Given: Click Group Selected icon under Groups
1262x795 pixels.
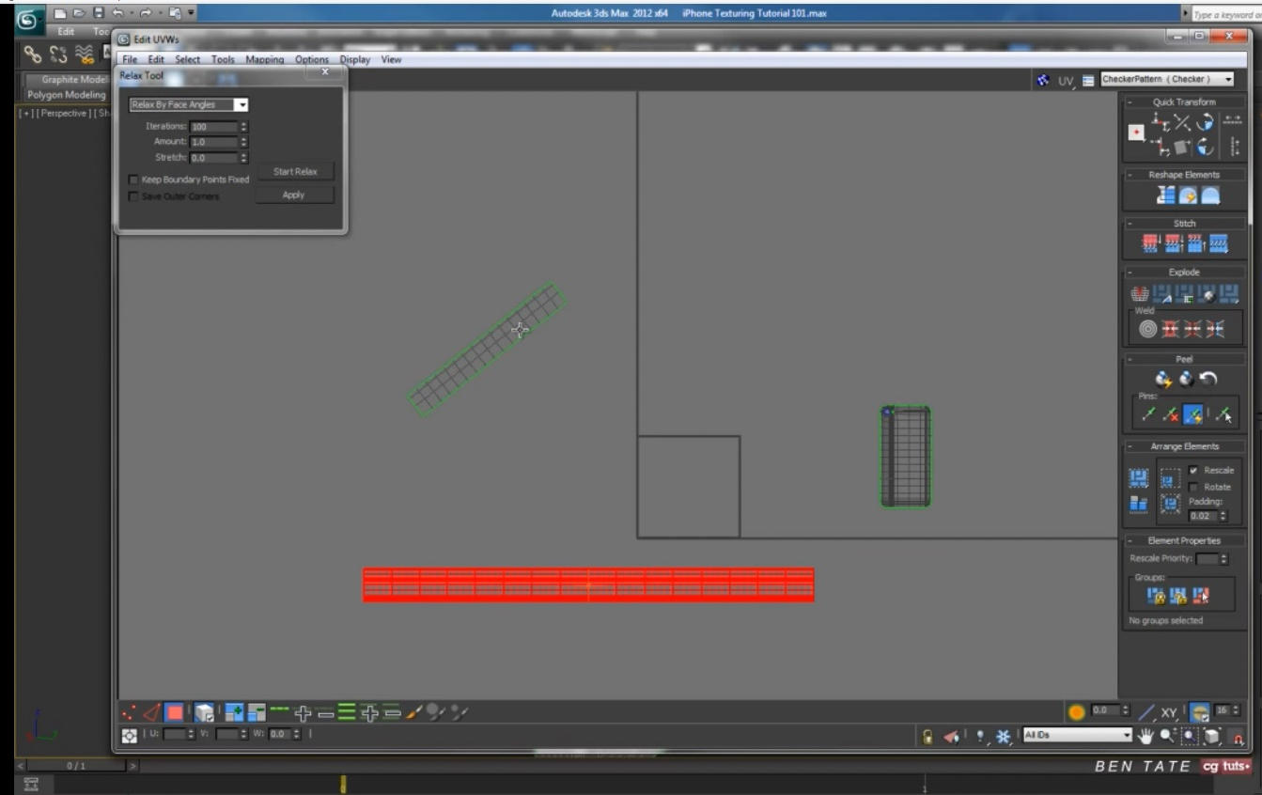Looking at the screenshot, I should click(1157, 596).
